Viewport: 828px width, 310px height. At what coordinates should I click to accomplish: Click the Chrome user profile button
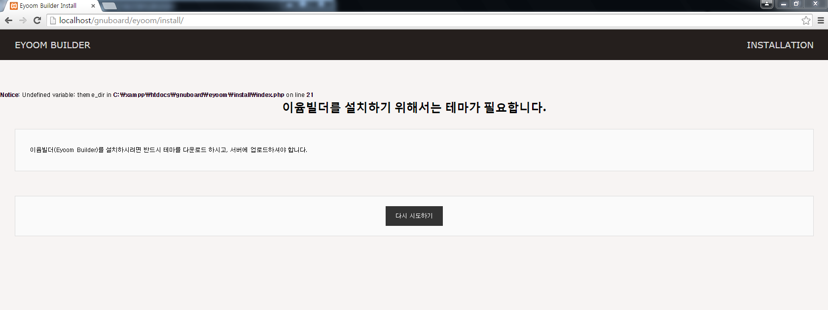click(x=766, y=4)
